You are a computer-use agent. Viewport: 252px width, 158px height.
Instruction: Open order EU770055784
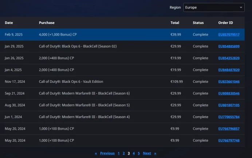229,117
